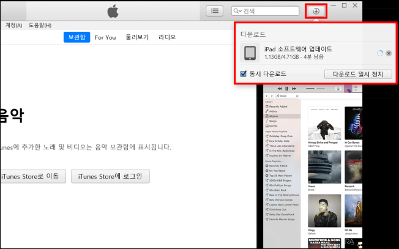Open the Mumford & Sons album cover
This screenshot has height=249, width=399.
tap(324, 243)
